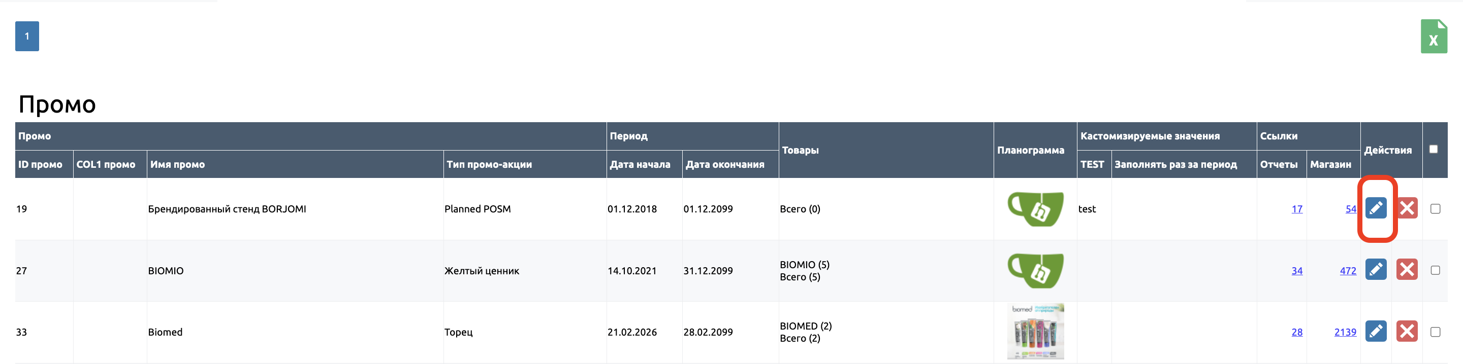Tick the select-all checkbox in header
This screenshot has width=1463, height=364.
[x=1434, y=149]
